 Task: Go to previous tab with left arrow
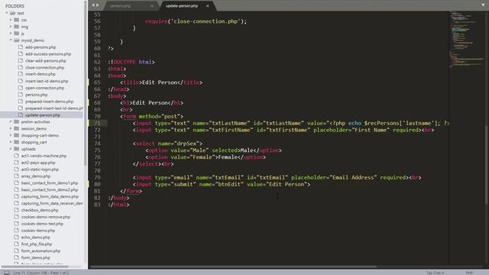pos(93,5)
